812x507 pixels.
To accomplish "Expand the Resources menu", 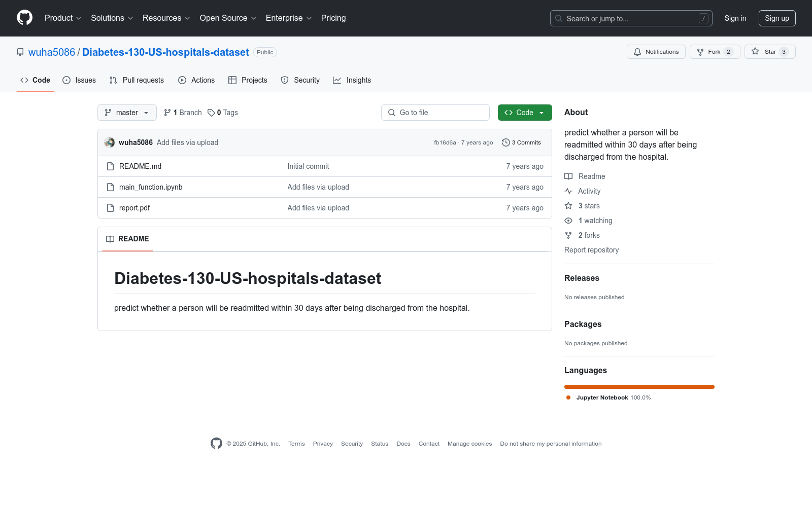I will click(x=166, y=18).
